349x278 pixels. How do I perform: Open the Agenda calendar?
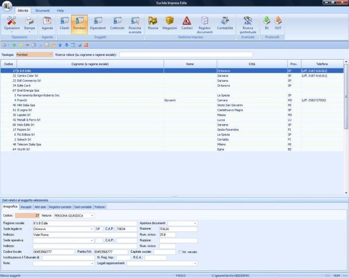click(47, 23)
